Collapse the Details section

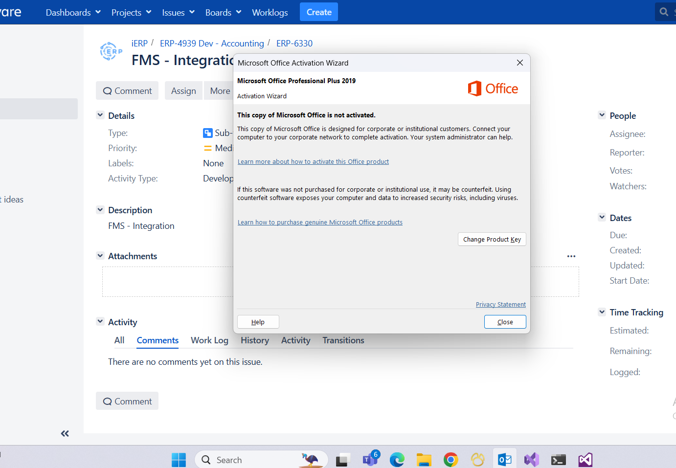coord(100,115)
